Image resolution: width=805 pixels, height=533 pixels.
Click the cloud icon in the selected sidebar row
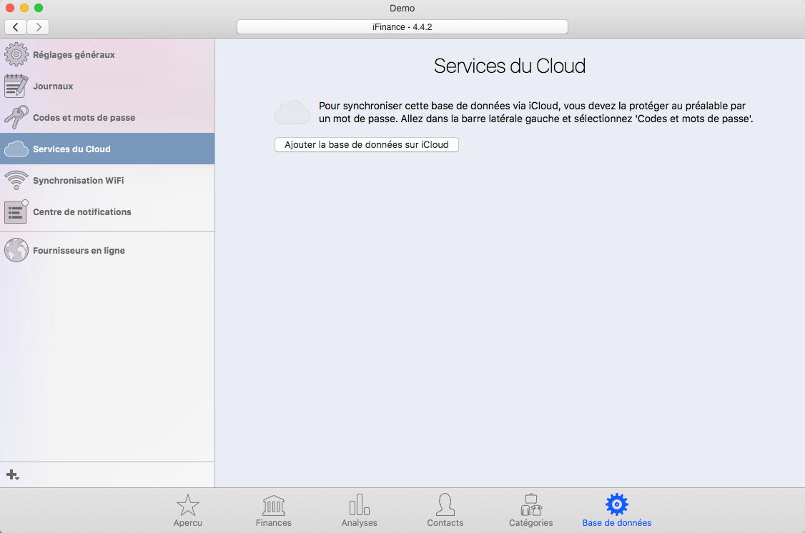[x=16, y=149]
